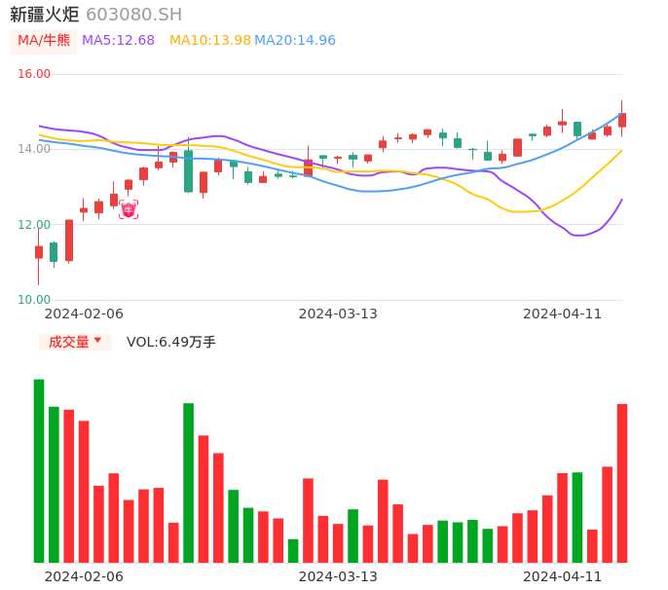Click the 2024-04-11 date under the price chart
Viewport: 668px width, 590px height.
(x=562, y=313)
